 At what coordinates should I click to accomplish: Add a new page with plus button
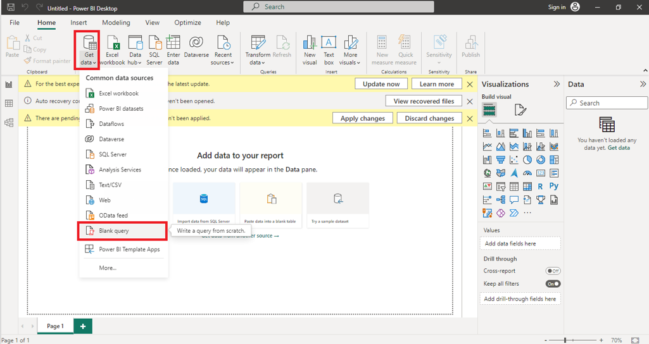click(83, 326)
